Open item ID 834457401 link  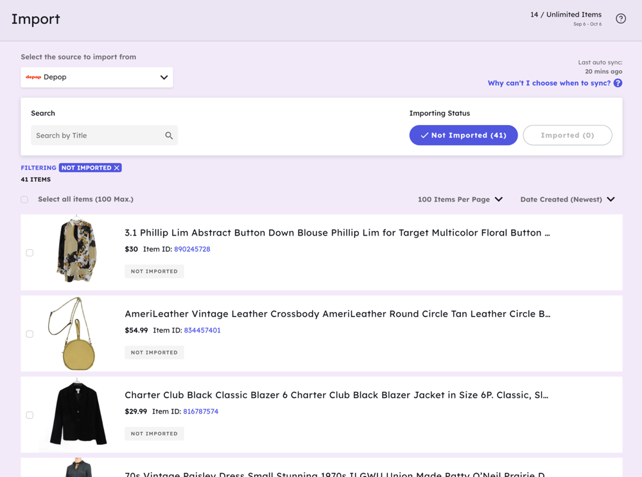202,330
